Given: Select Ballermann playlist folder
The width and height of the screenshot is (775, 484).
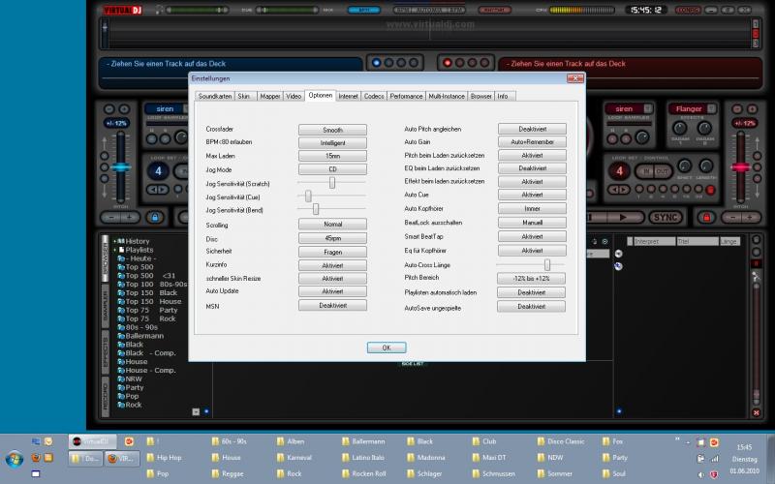Looking at the screenshot, I should point(144,336).
